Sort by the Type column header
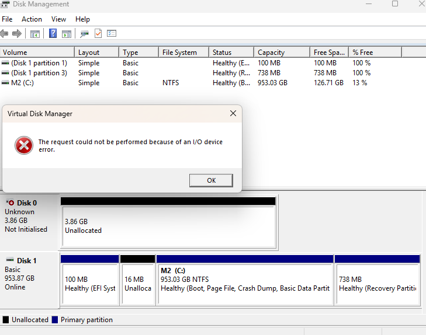 [139, 53]
